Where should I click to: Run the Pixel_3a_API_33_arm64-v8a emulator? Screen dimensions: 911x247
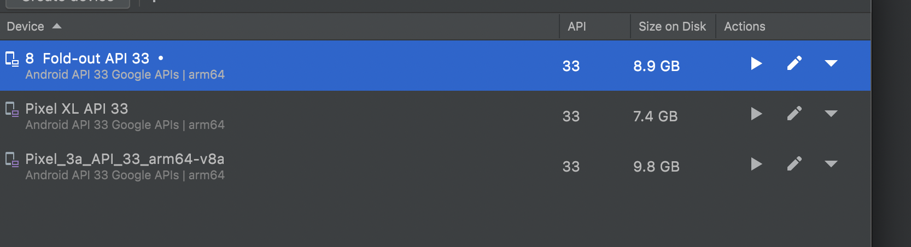click(x=756, y=164)
